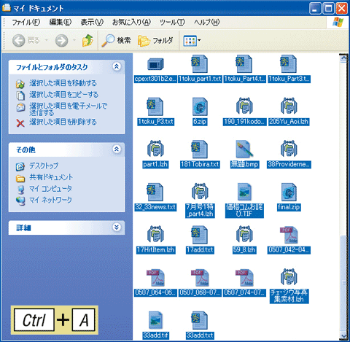This screenshot has height=342, width=350.
Task: Open the ツール(T) menu
Action: [172, 23]
